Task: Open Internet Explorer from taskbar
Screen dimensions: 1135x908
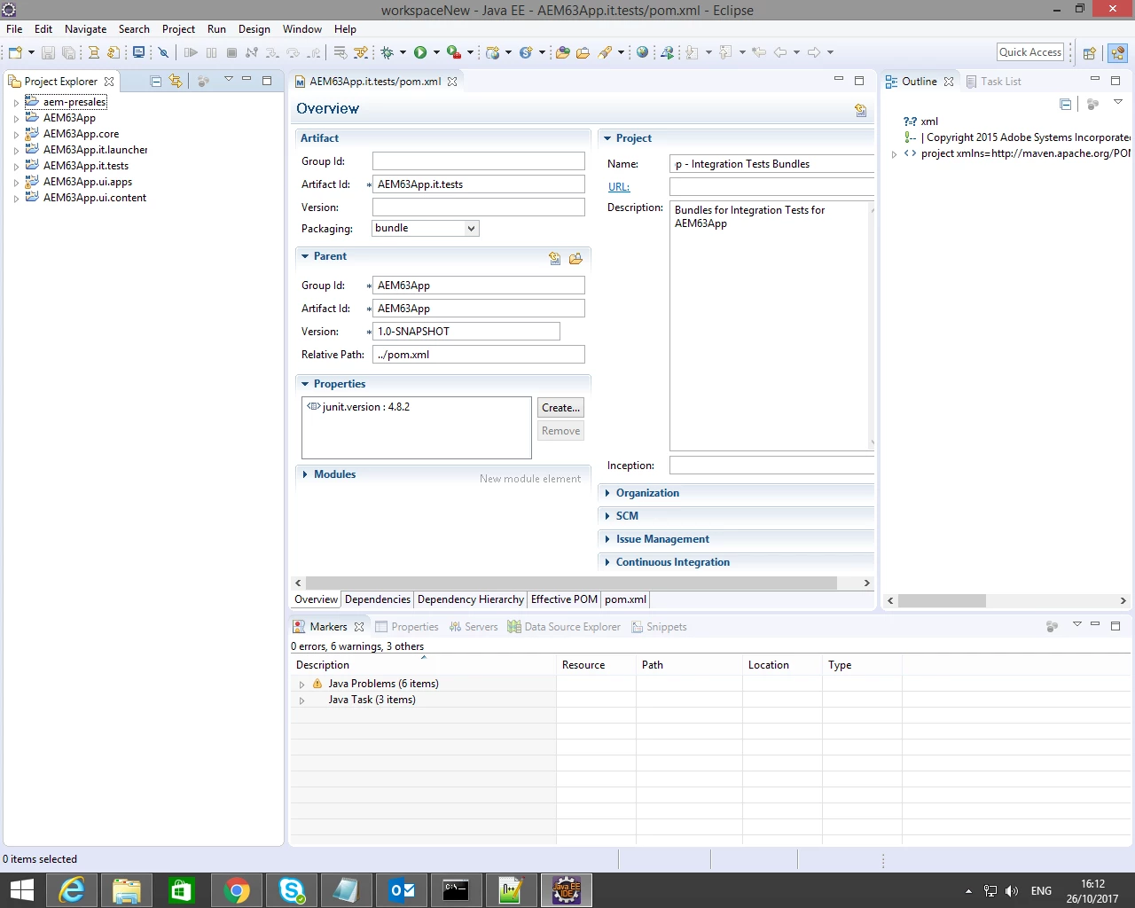Action: coord(72,890)
